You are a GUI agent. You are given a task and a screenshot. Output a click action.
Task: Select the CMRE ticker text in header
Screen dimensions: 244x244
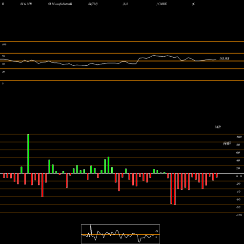pyautogui.click(x=163, y=4)
